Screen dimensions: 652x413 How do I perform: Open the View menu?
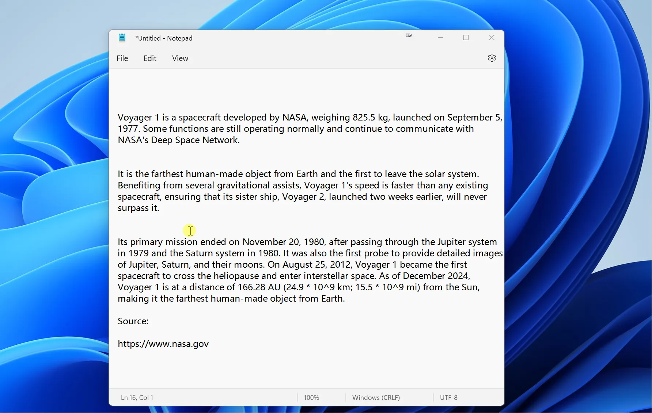180,58
